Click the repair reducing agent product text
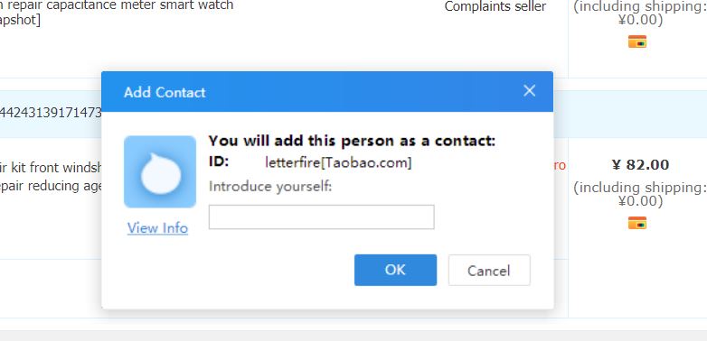 point(51,186)
